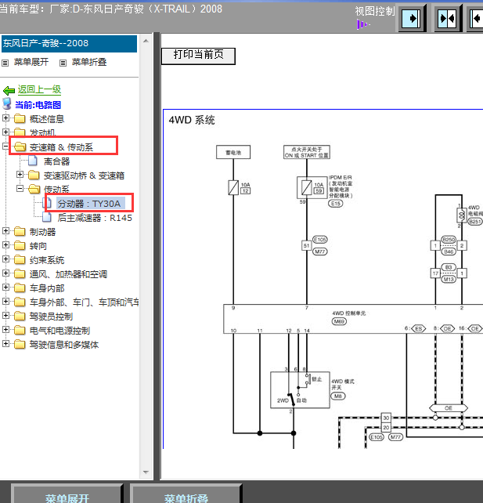Expand the 车身内部 folder
483x503 pixels.
[x=5, y=287]
